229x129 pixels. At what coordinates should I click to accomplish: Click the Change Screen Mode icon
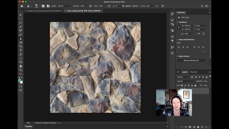21,90
